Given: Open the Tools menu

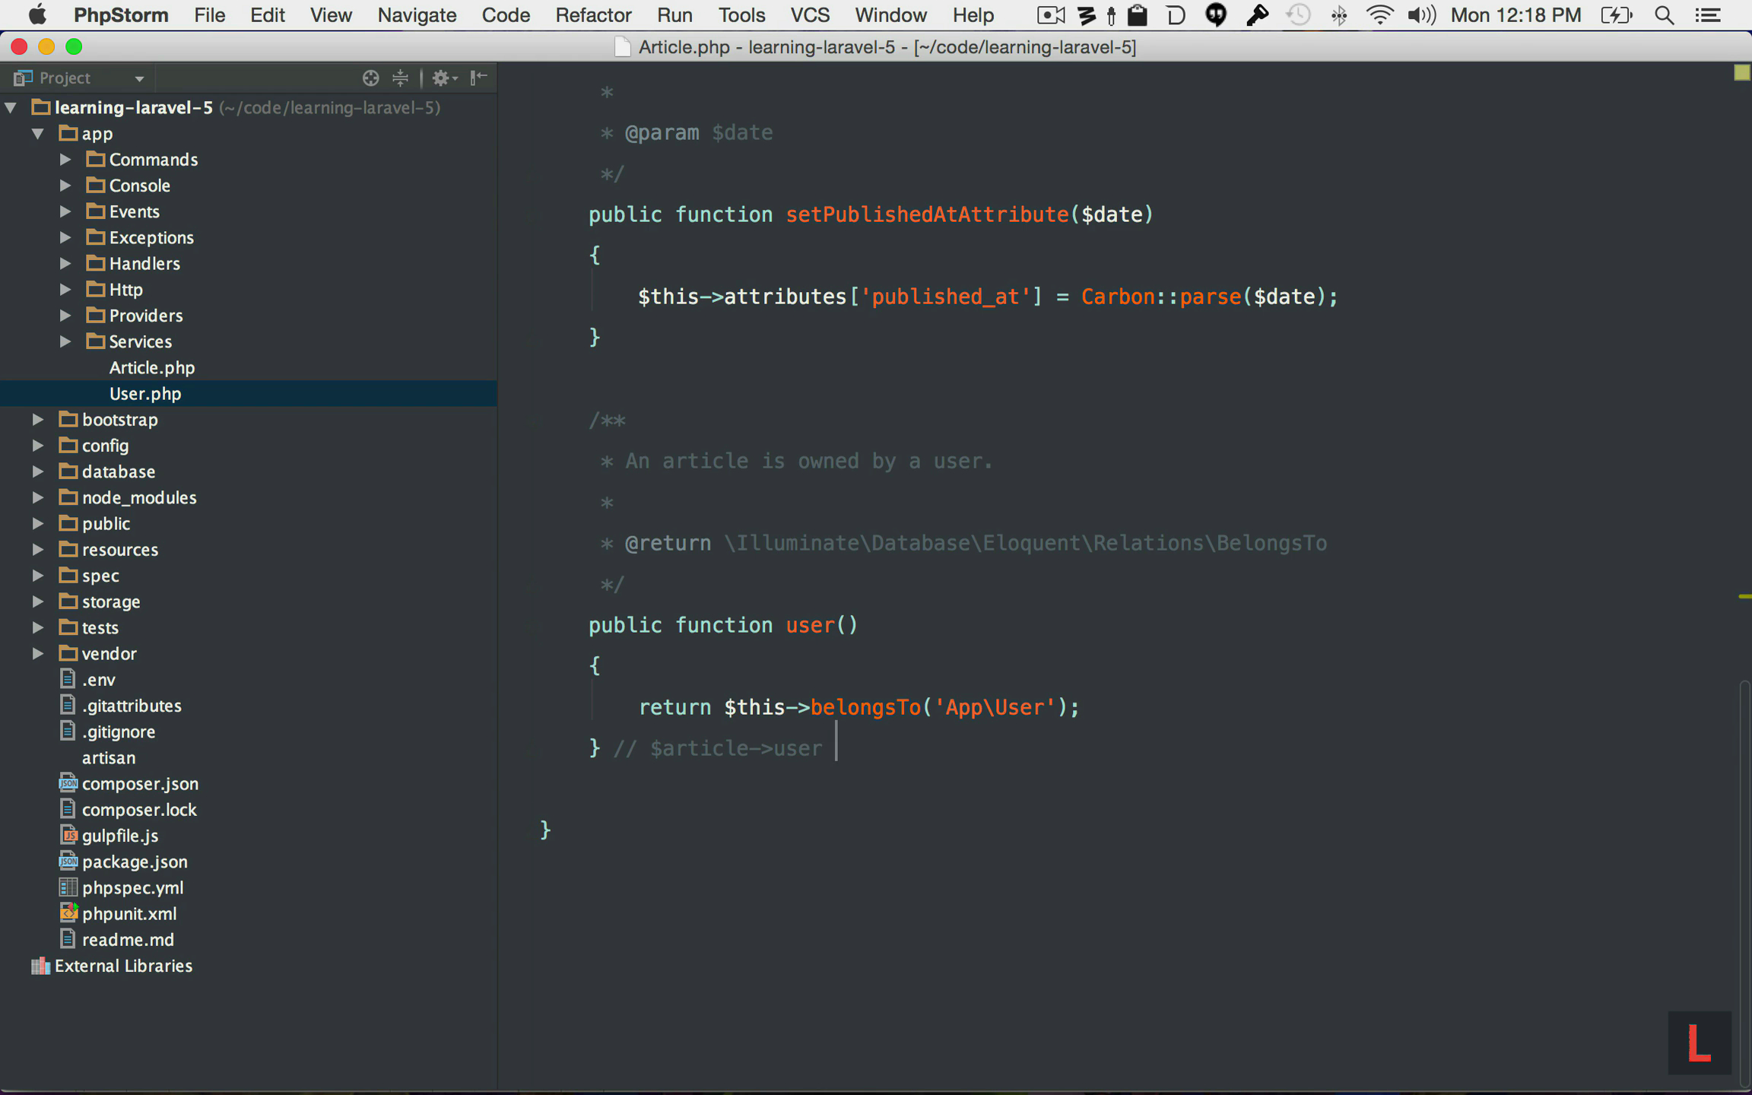Looking at the screenshot, I should point(741,15).
